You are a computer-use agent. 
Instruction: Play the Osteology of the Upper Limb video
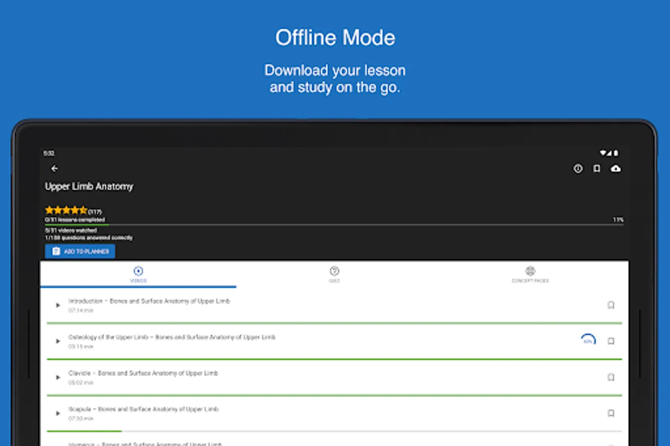(58, 341)
